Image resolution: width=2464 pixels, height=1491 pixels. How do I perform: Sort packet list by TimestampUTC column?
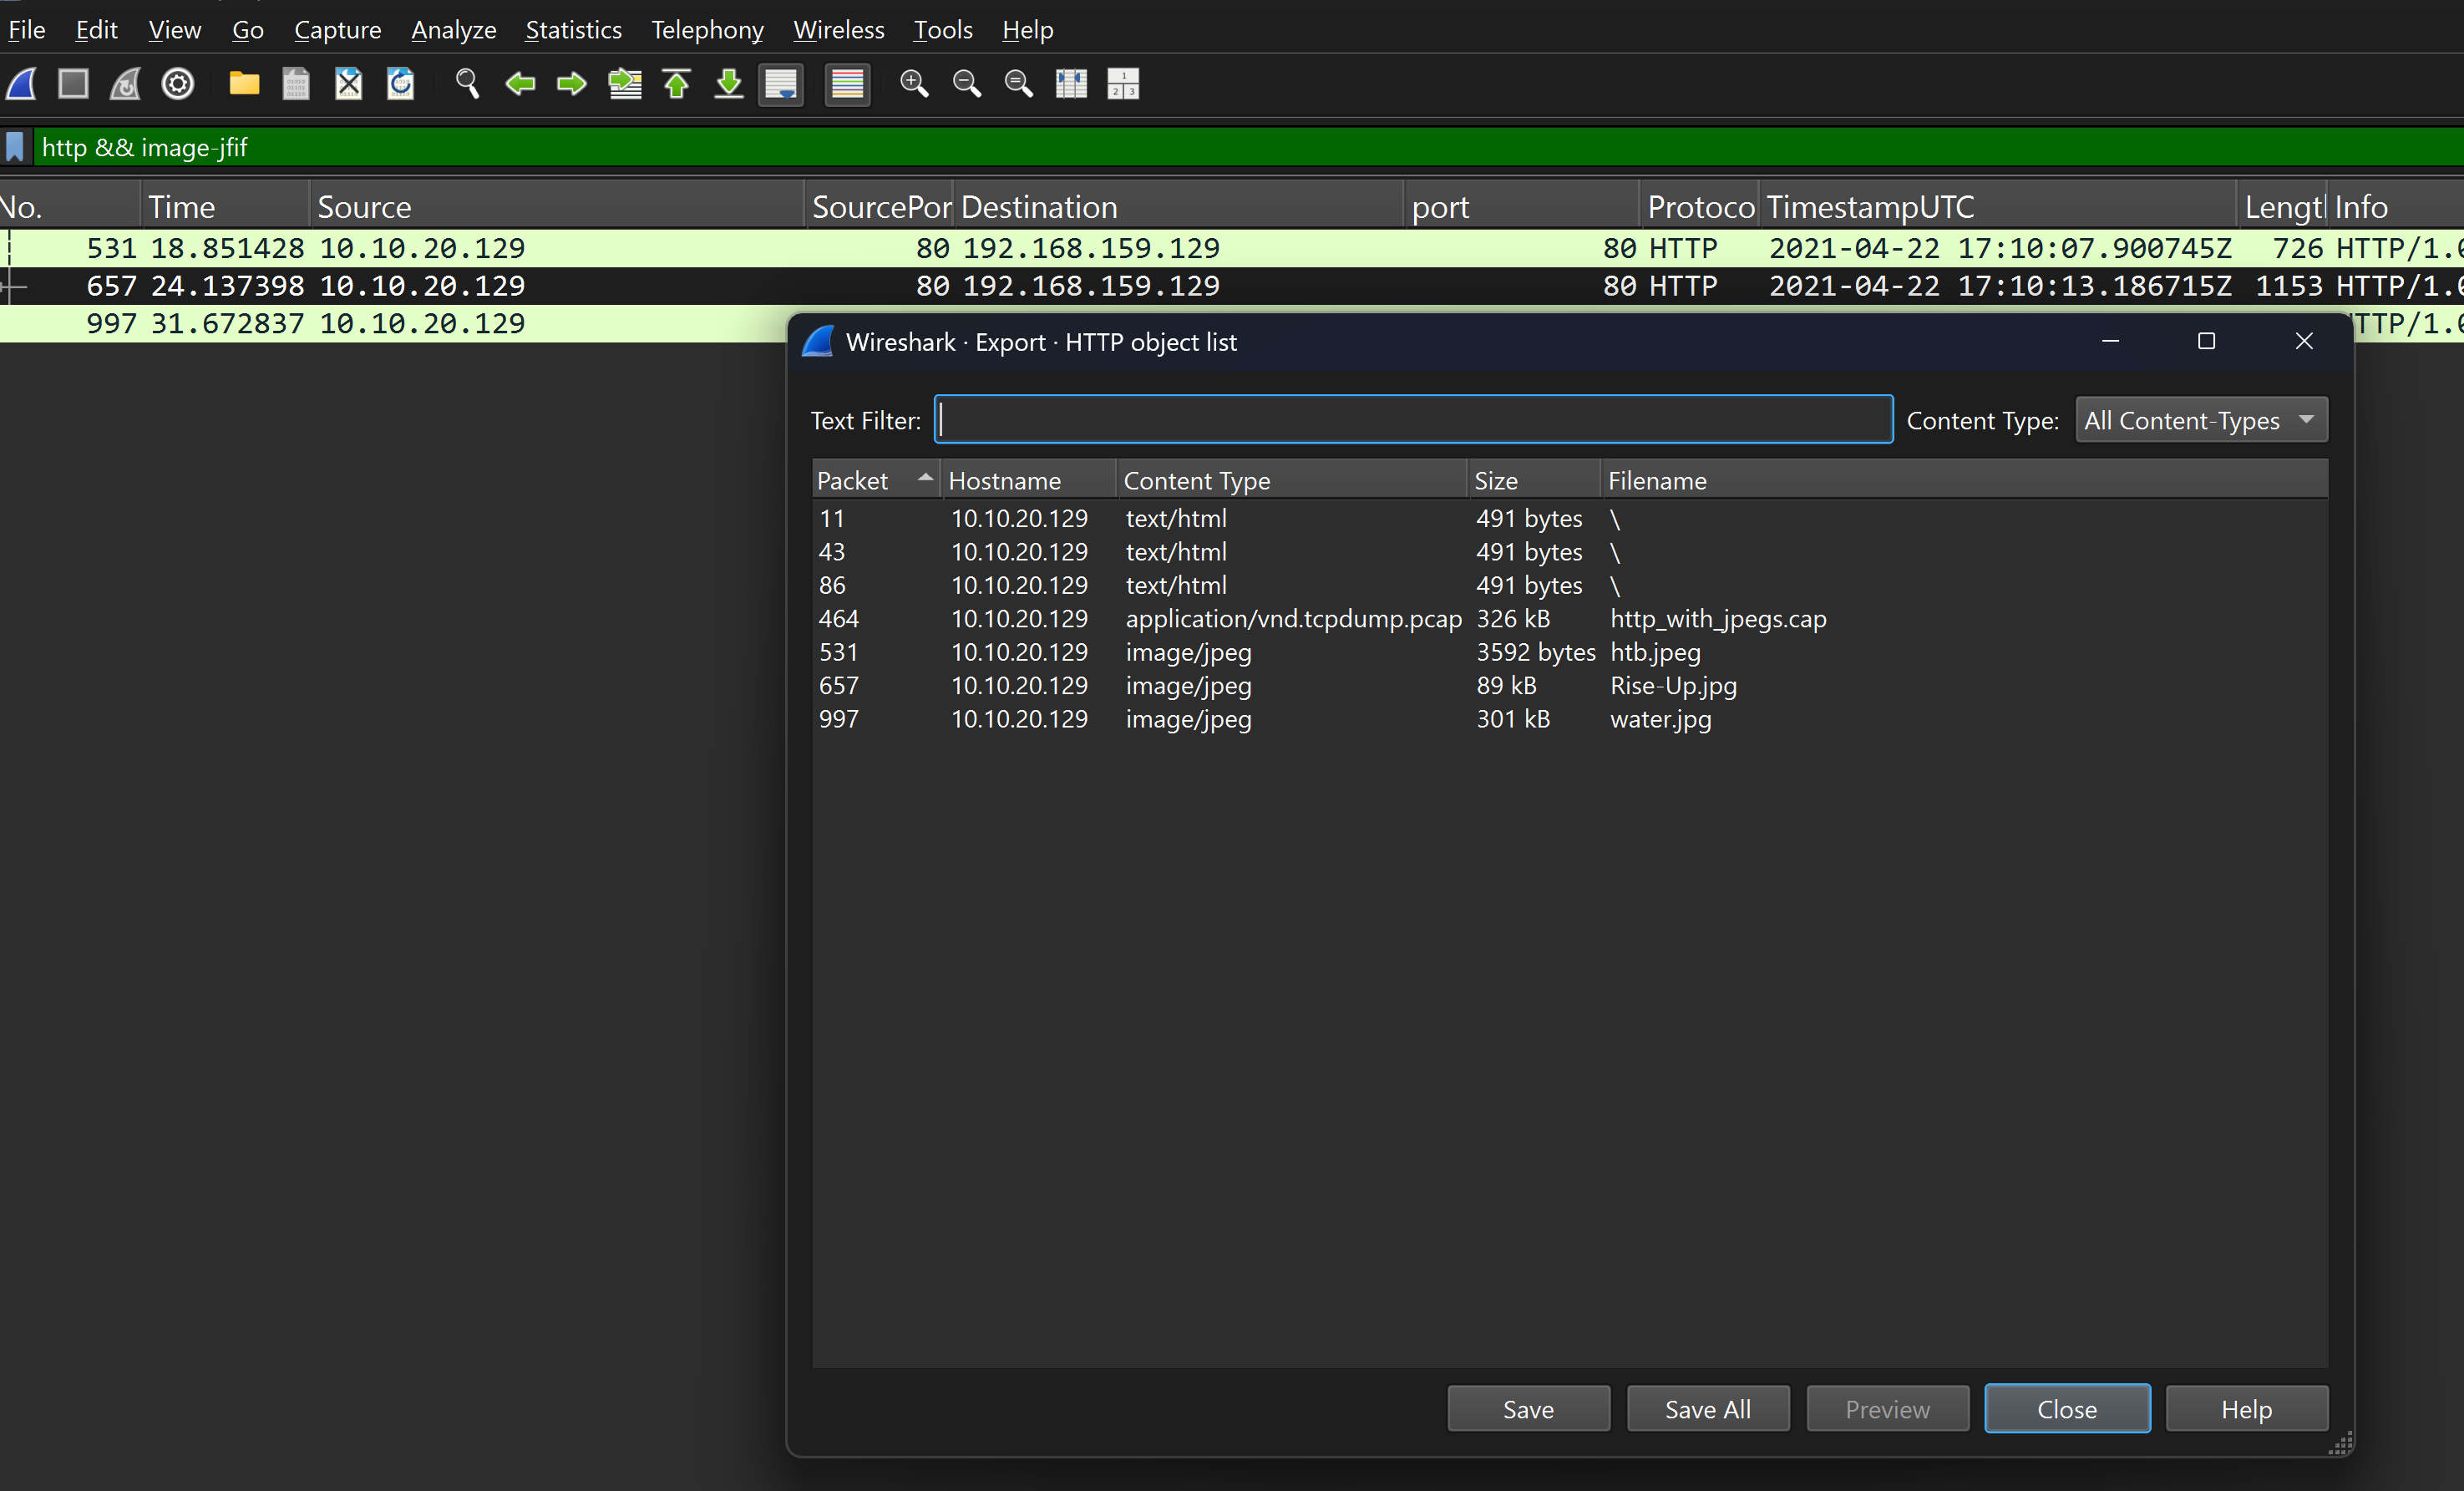(1997, 207)
